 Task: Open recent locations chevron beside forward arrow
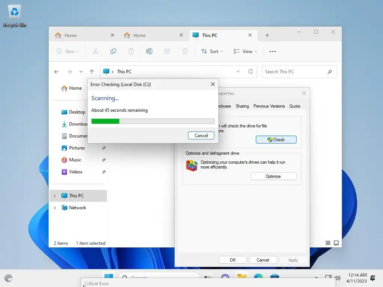coord(81,72)
